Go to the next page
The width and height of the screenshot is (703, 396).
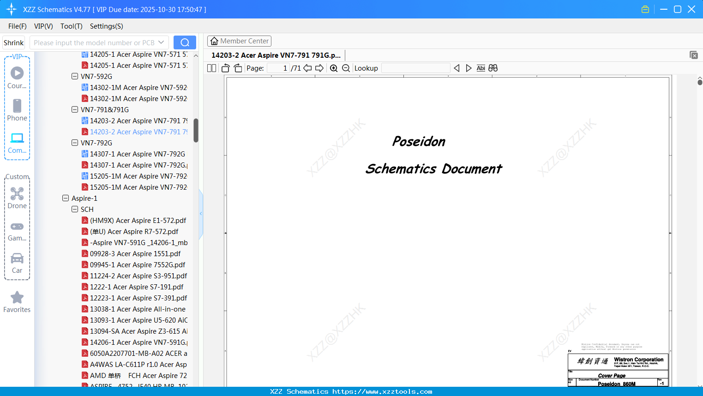click(319, 68)
